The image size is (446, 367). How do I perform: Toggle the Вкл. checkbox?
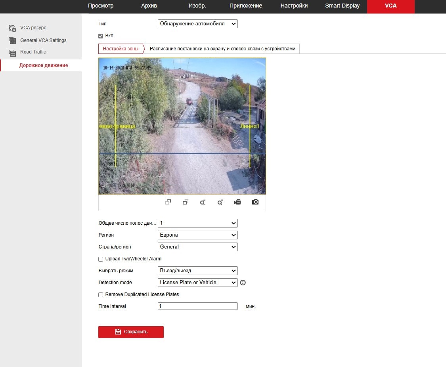pos(101,36)
